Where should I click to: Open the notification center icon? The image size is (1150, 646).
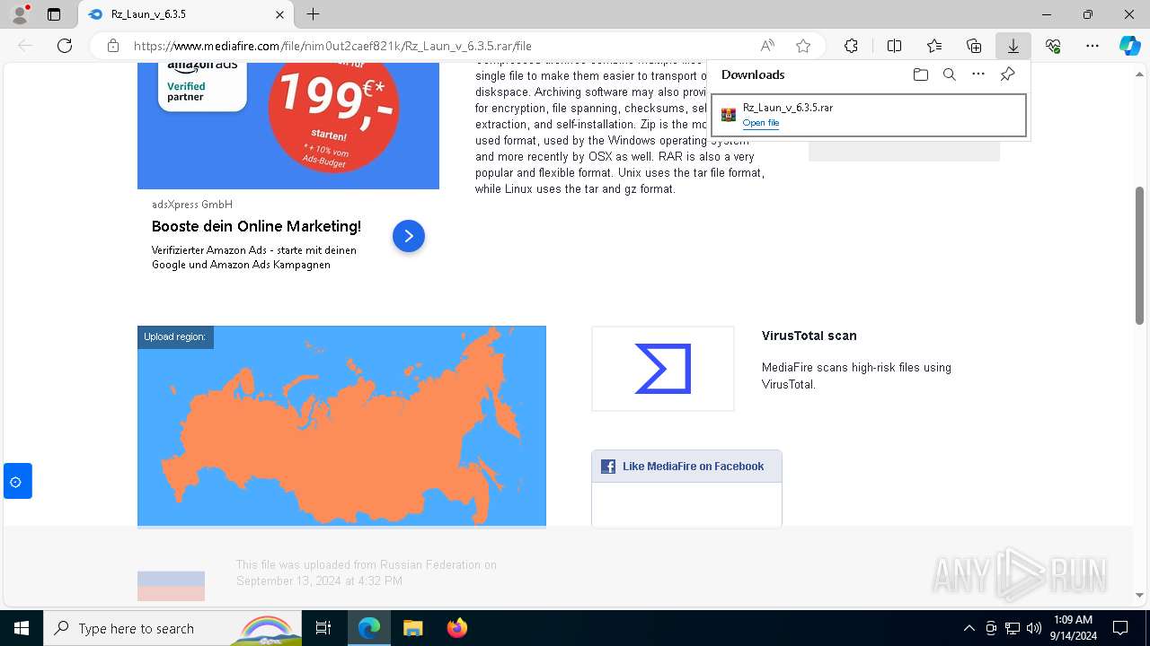[x=1120, y=628]
